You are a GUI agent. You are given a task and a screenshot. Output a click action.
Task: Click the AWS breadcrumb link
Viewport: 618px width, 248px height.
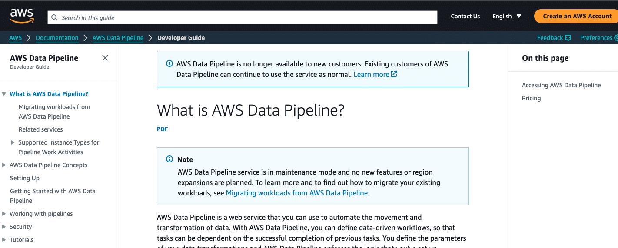[16, 38]
